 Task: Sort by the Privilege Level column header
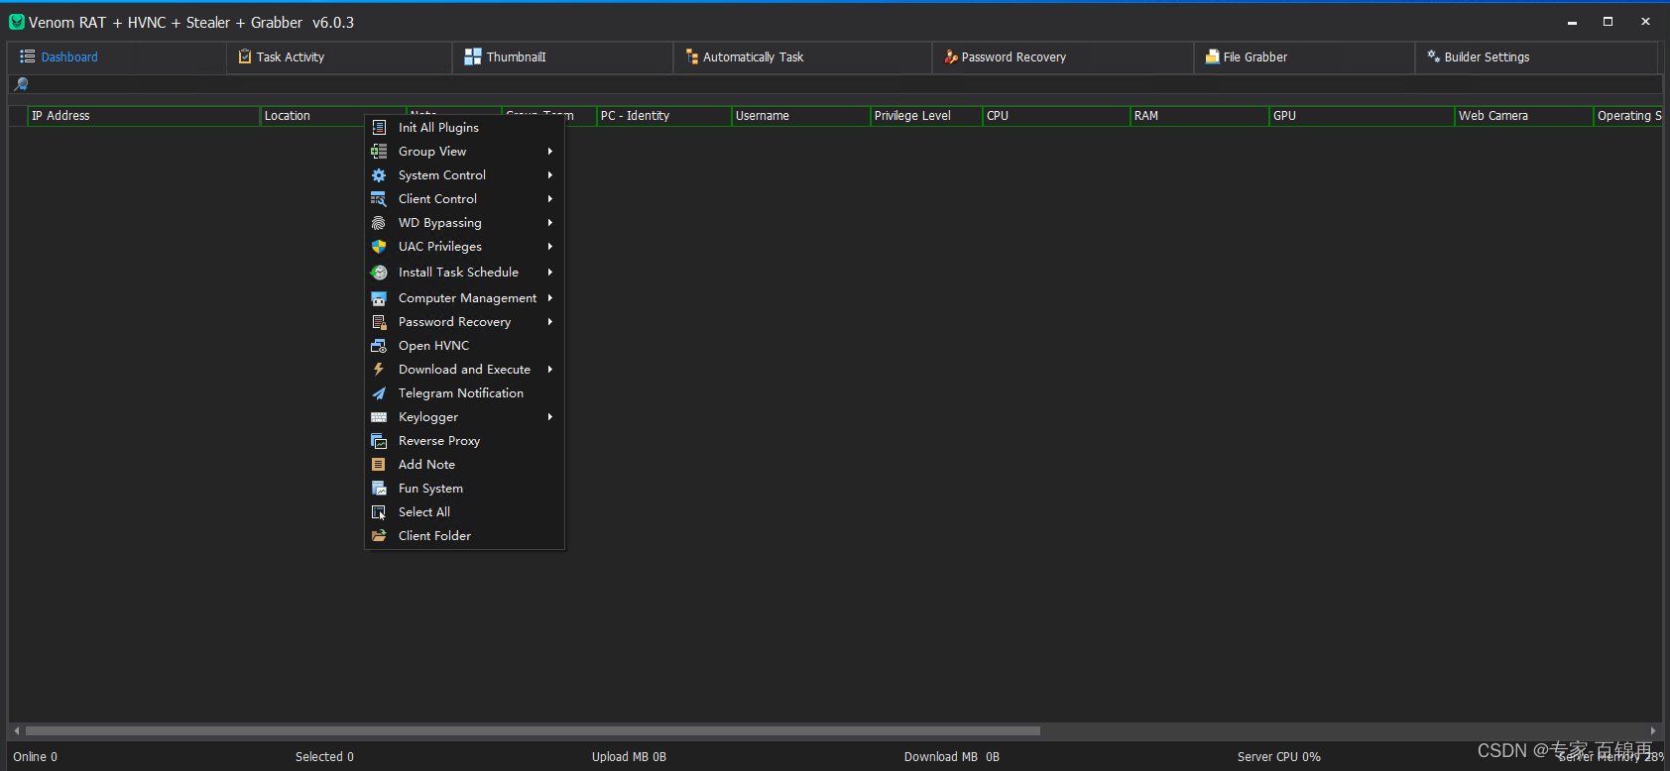pos(926,116)
